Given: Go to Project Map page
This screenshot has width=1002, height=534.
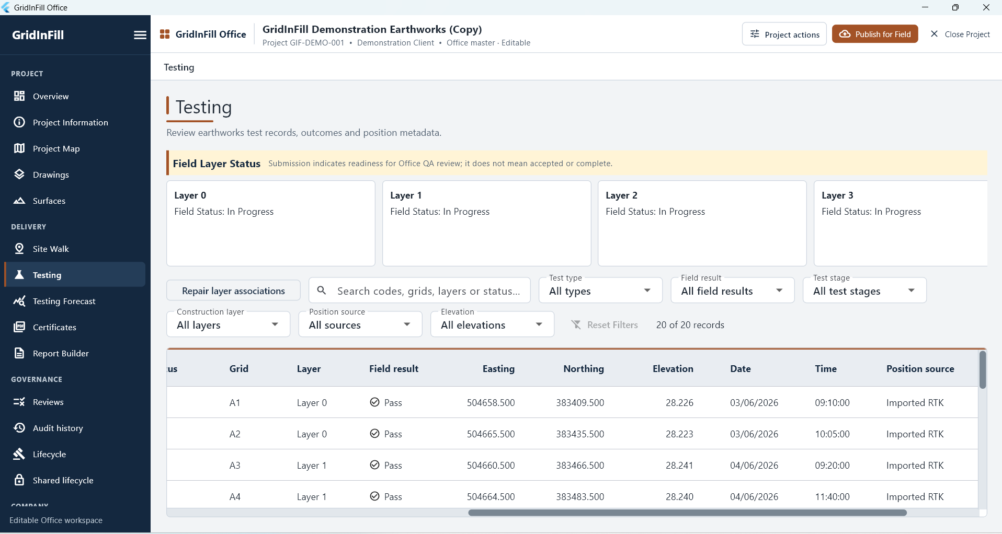Looking at the screenshot, I should pos(75,148).
